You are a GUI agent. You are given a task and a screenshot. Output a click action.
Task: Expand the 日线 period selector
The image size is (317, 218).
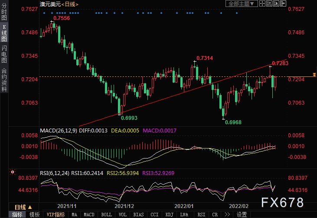coord(23,207)
